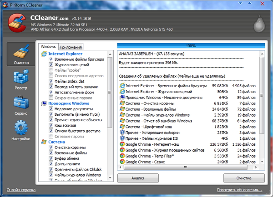This screenshot has height=197, width=273.
Task: Click the pear icon in header
Action: (259, 23)
